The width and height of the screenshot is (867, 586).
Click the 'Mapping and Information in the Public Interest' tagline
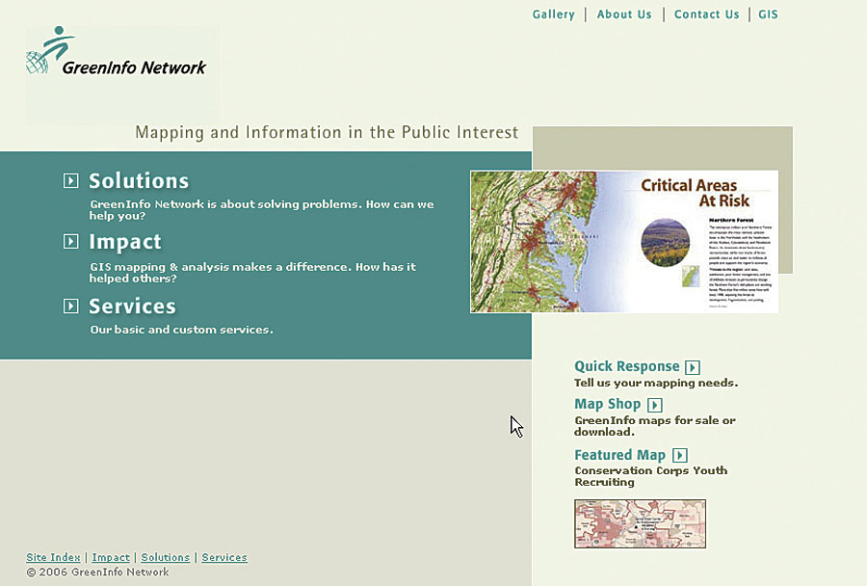327,132
